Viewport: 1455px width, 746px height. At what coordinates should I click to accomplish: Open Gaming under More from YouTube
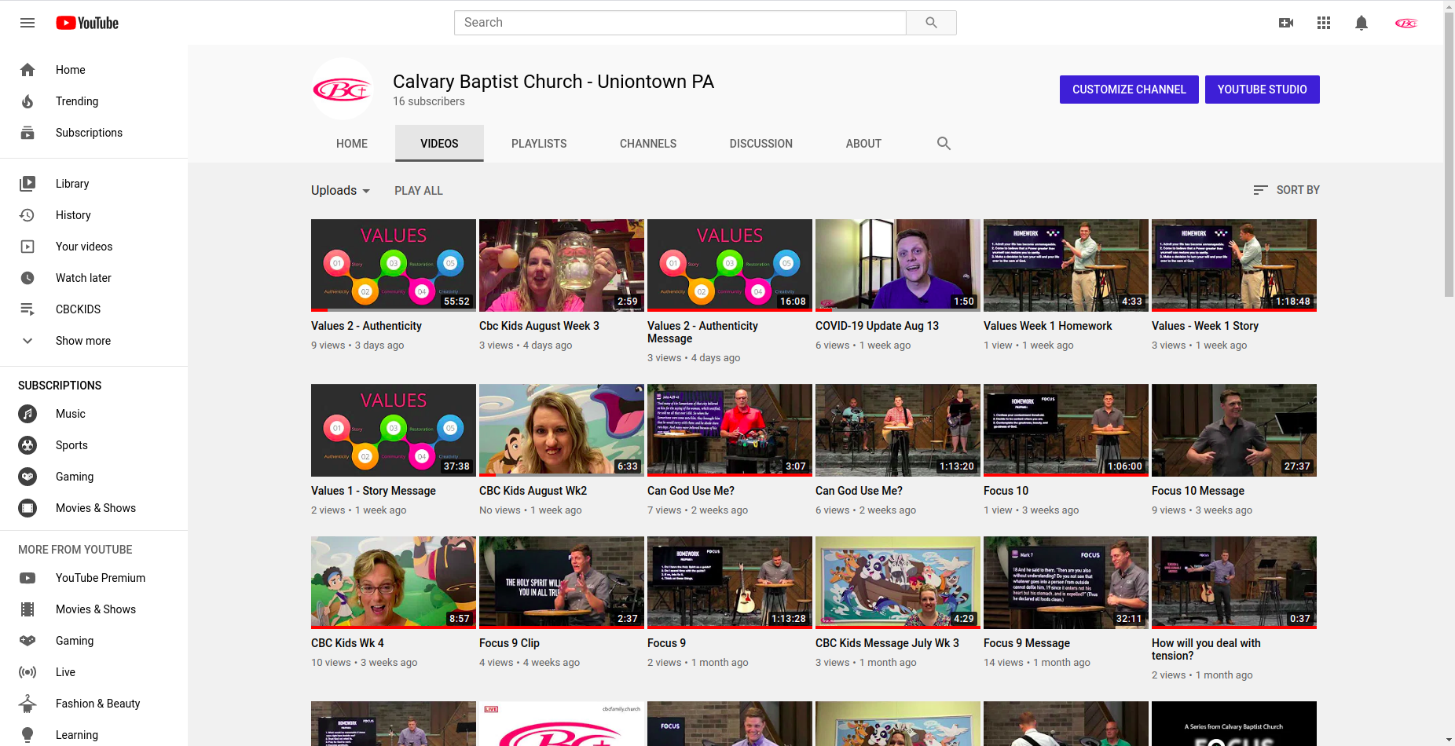tap(94, 641)
